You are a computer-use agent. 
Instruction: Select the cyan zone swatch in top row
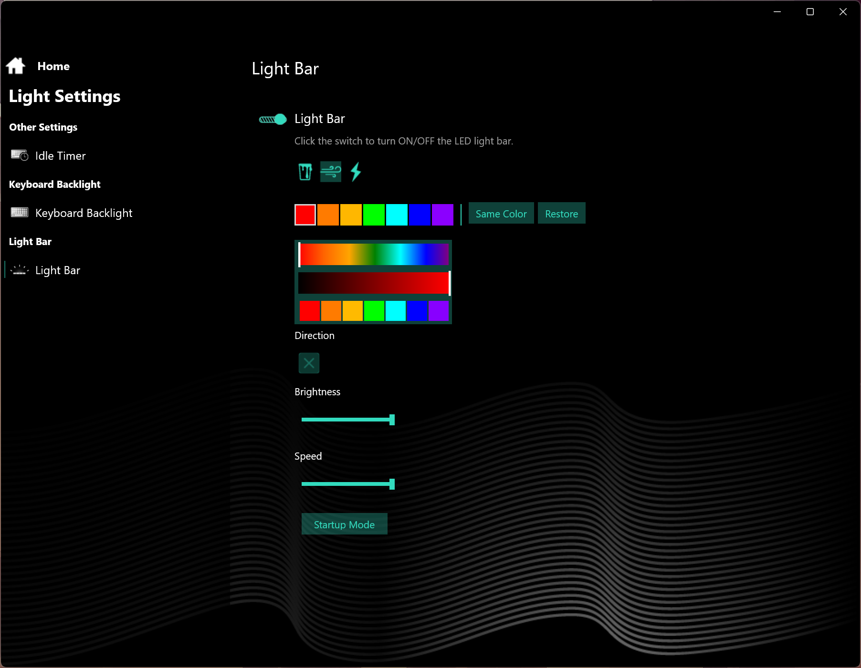tap(397, 215)
